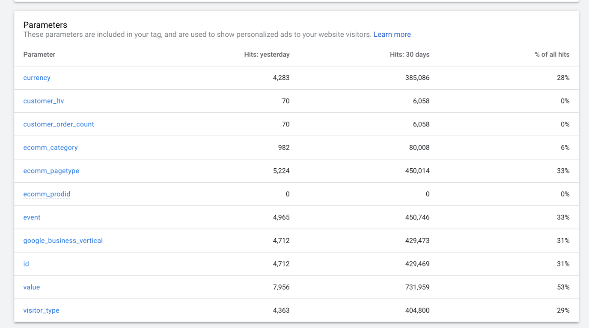This screenshot has width=589, height=328.
Task: Select the ecomm_category parameter link
Action: tap(51, 148)
